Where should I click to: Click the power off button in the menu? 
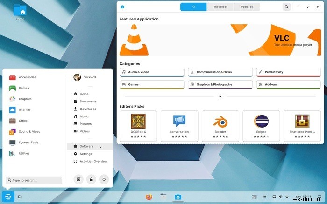click(104, 179)
